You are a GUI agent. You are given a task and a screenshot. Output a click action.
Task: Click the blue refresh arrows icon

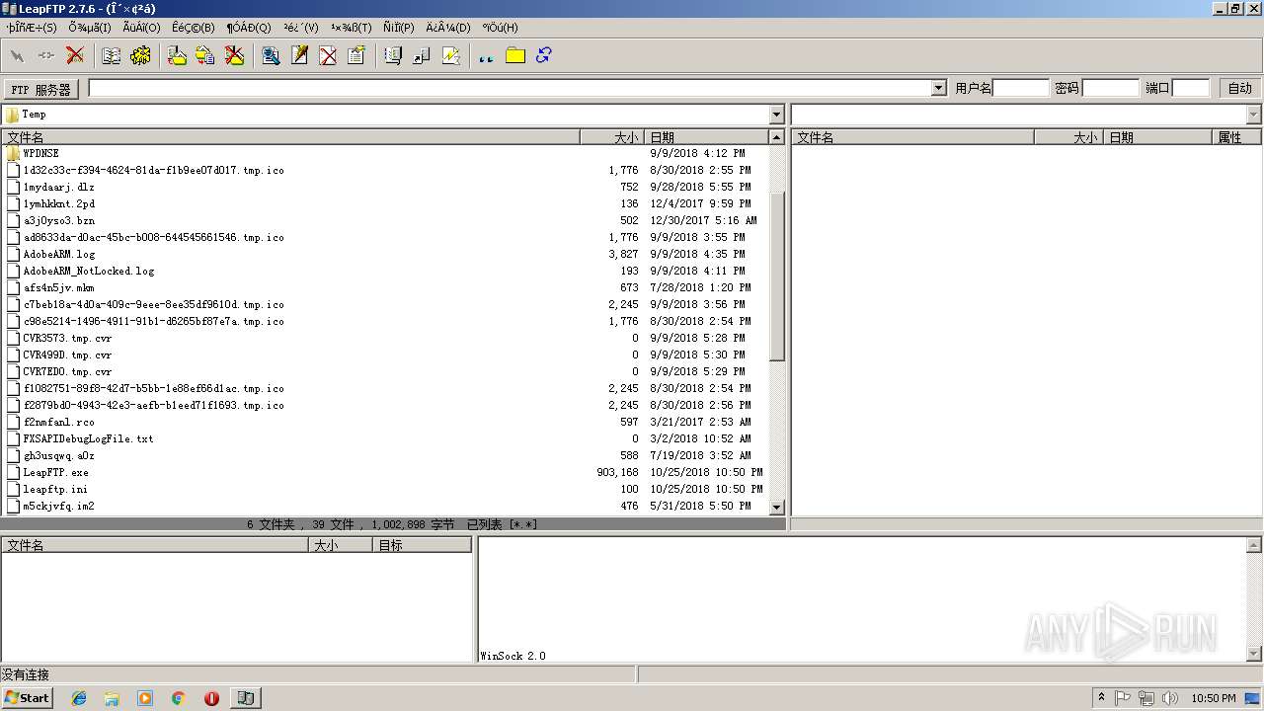(544, 56)
